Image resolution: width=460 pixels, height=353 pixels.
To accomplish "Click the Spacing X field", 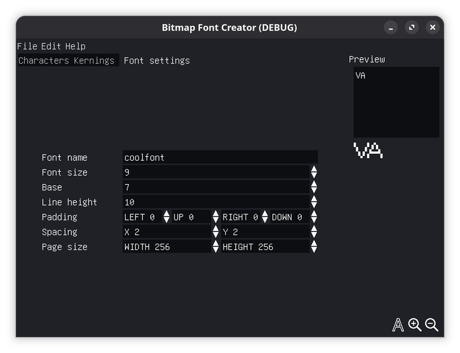I will coord(167,232).
